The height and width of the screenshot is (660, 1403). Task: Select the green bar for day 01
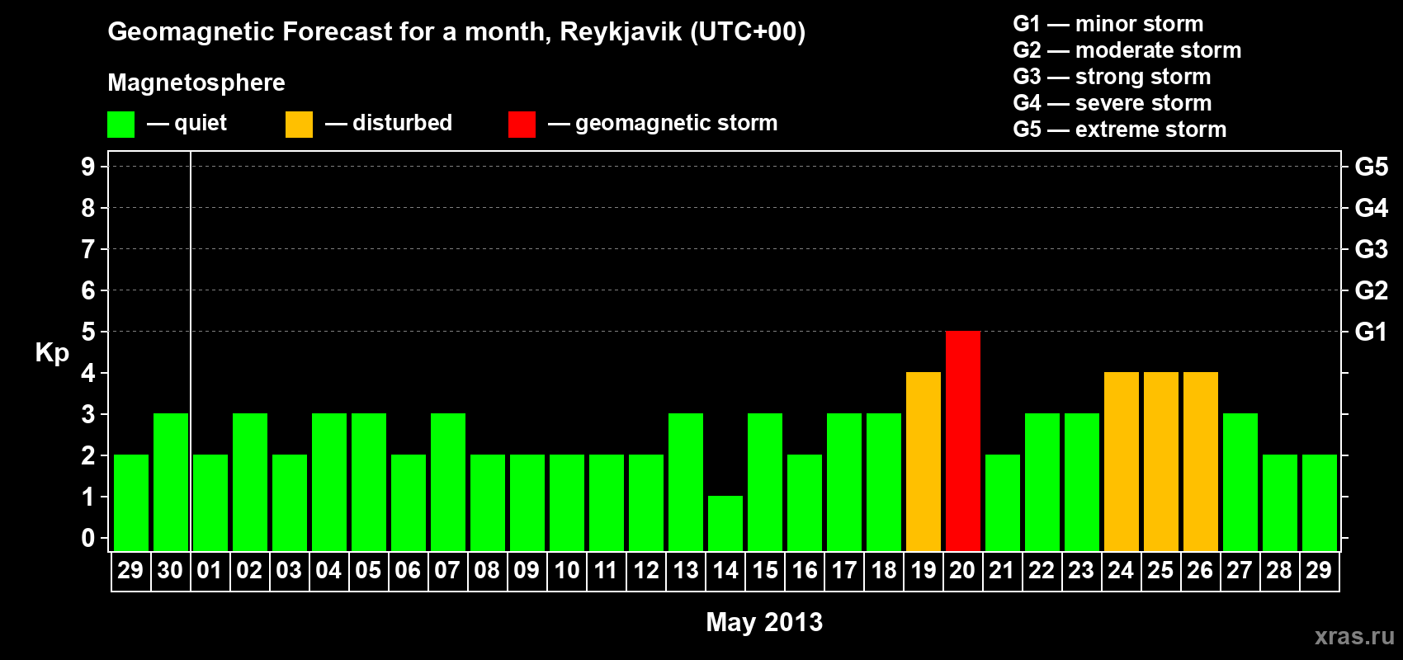(210, 502)
